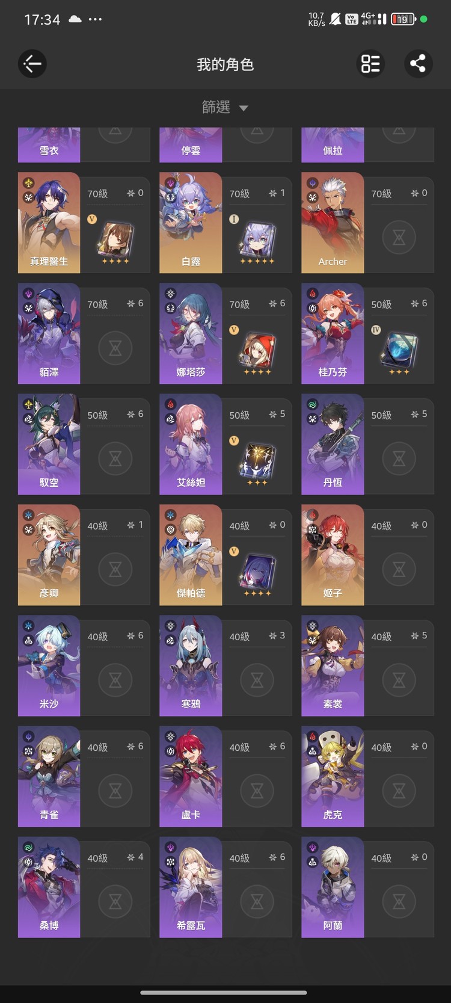Image resolution: width=451 pixels, height=1003 pixels.
Task: Tap the empty light cone slot for 米沙
Action: pyautogui.click(x=115, y=680)
